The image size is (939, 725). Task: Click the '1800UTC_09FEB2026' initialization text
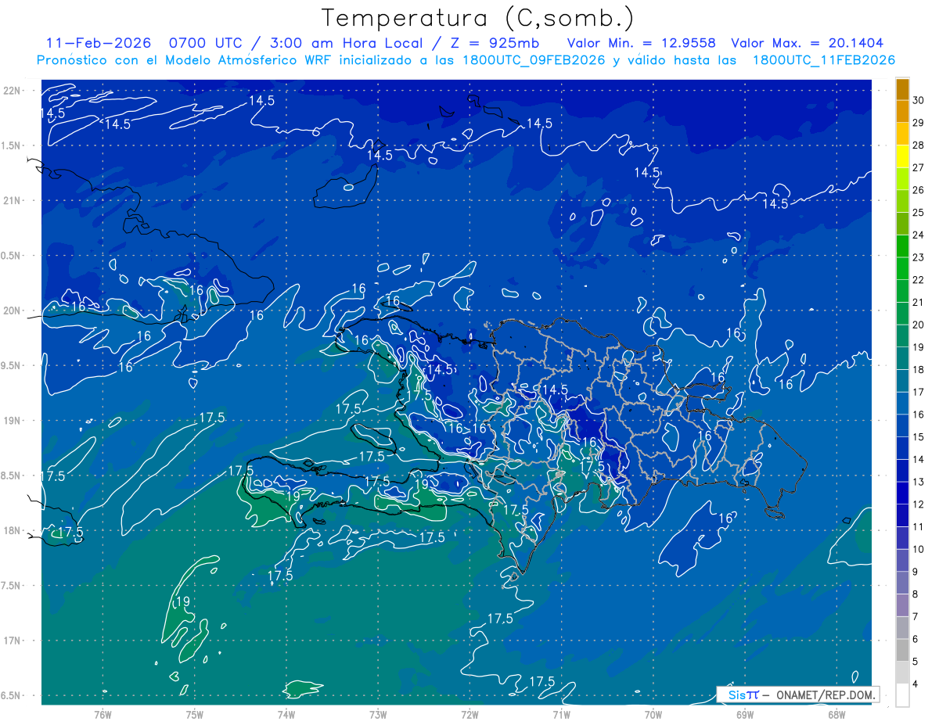click(x=534, y=60)
